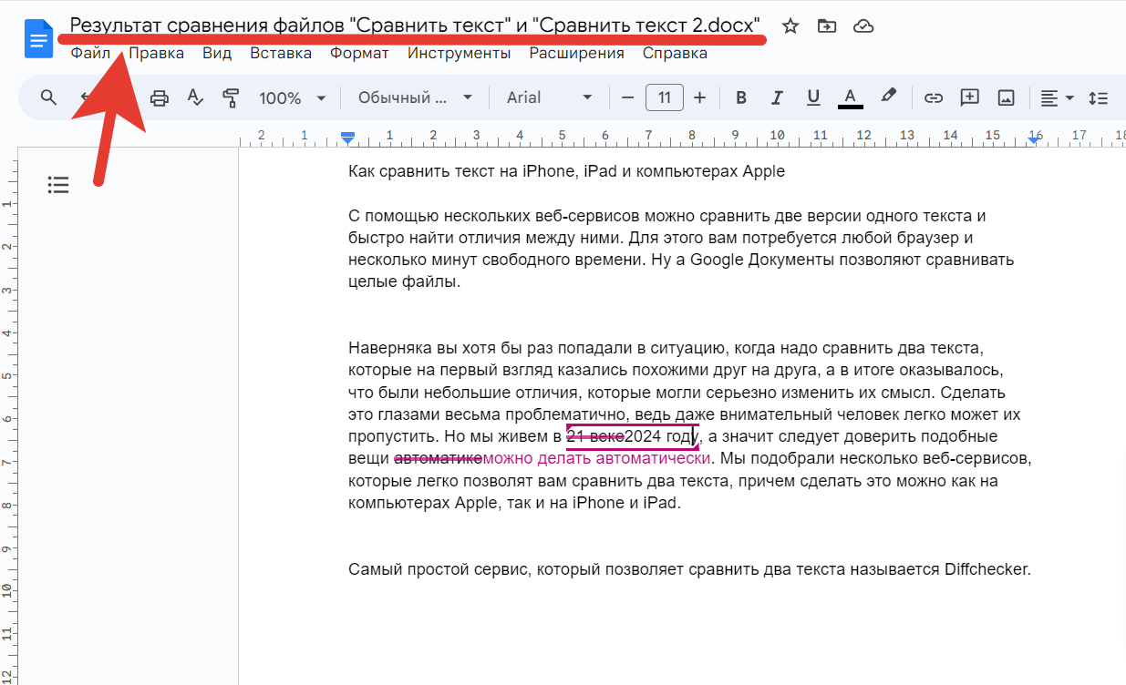
Task: Show the document outline panel
Action: tap(58, 184)
